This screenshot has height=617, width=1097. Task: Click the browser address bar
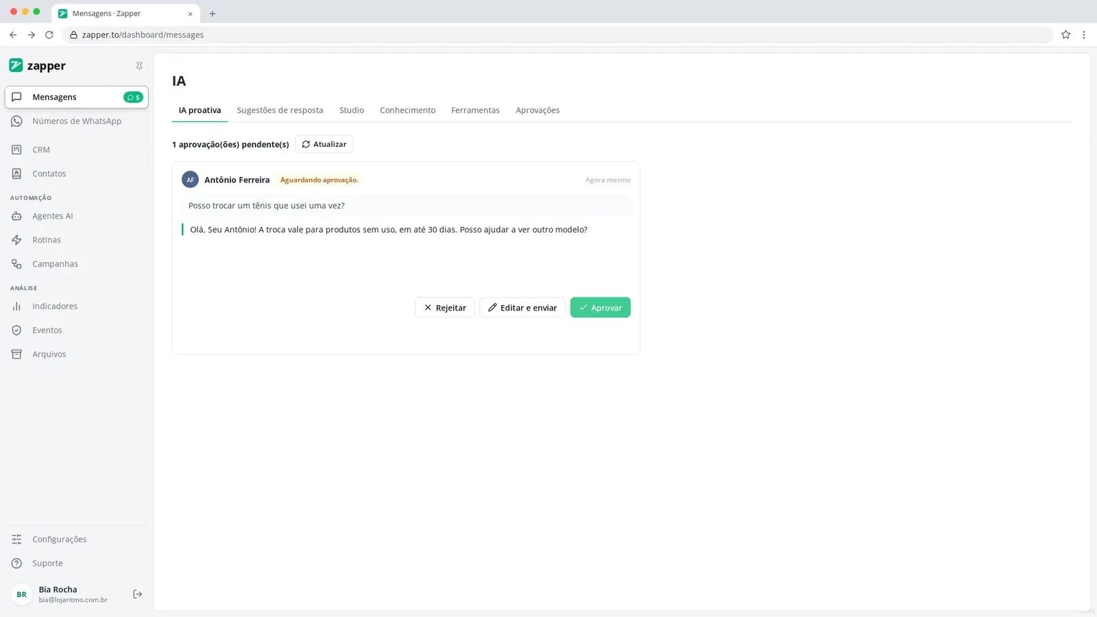point(557,35)
